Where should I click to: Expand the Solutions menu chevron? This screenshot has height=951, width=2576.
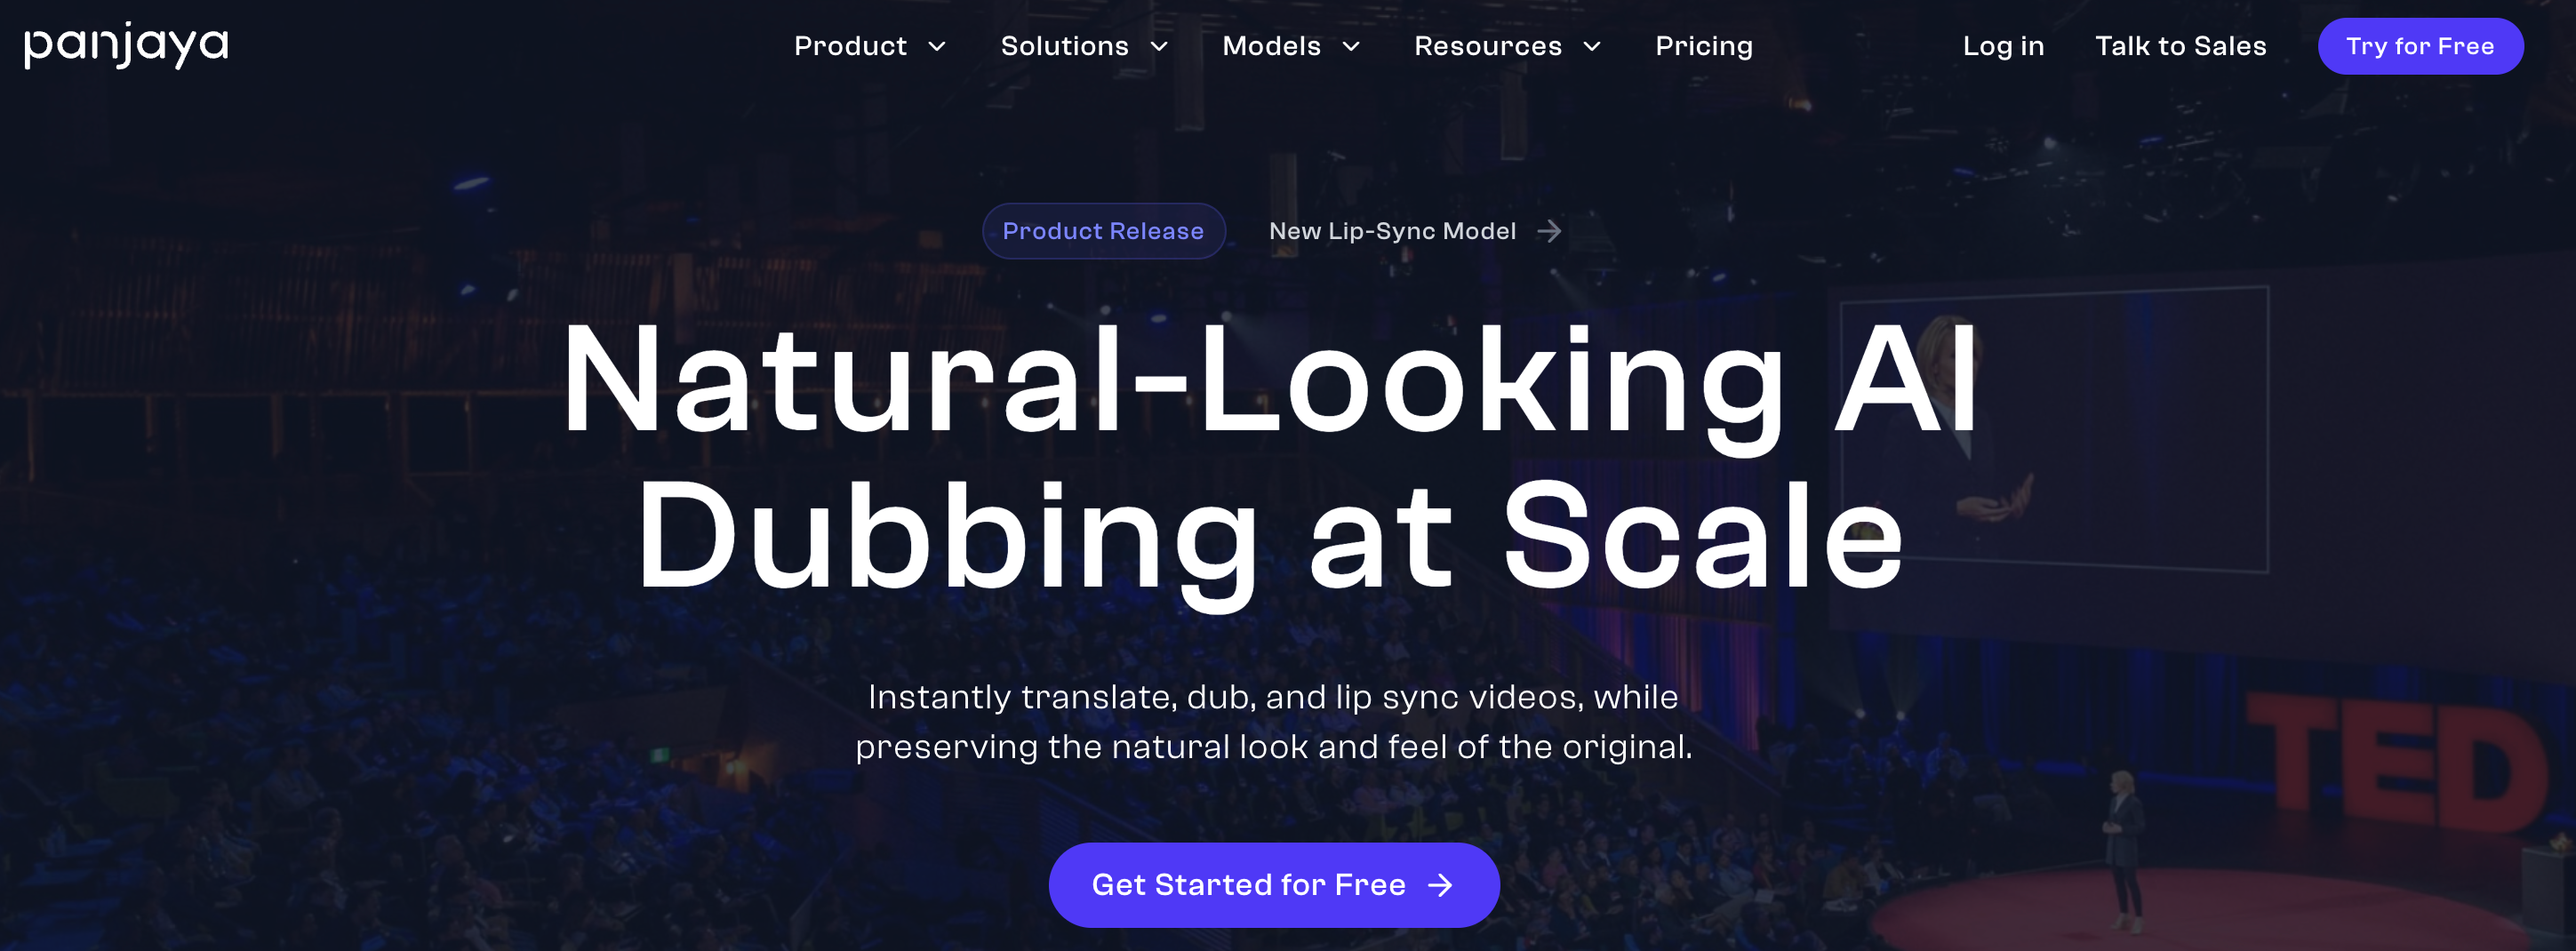[1159, 46]
